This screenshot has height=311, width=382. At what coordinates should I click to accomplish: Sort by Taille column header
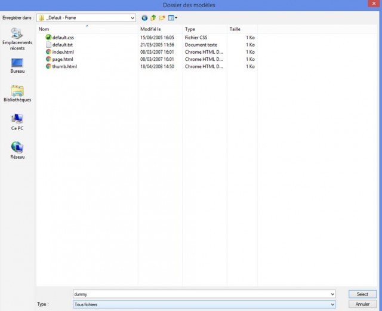(242, 29)
